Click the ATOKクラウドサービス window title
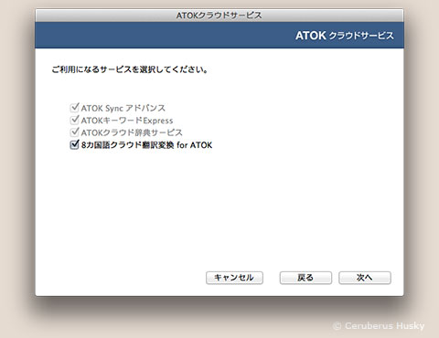The height and width of the screenshot is (338, 439). (x=219, y=16)
